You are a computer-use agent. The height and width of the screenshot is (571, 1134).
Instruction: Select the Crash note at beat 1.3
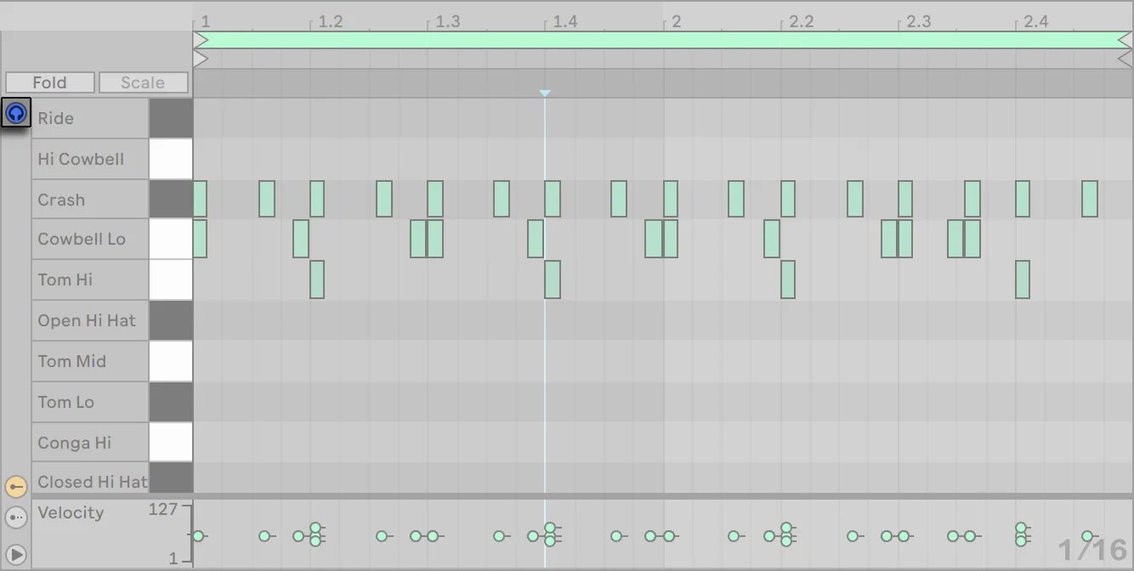coord(435,199)
